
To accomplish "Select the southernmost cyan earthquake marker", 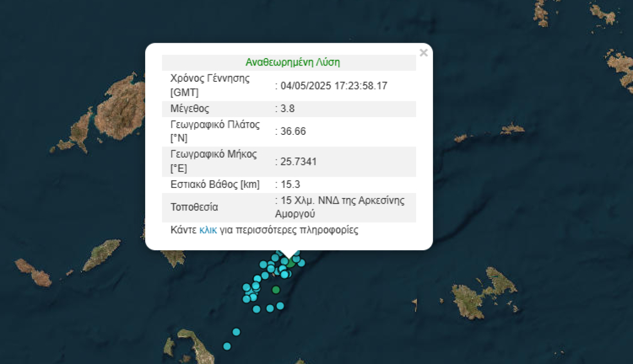I will tap(227, 346).
